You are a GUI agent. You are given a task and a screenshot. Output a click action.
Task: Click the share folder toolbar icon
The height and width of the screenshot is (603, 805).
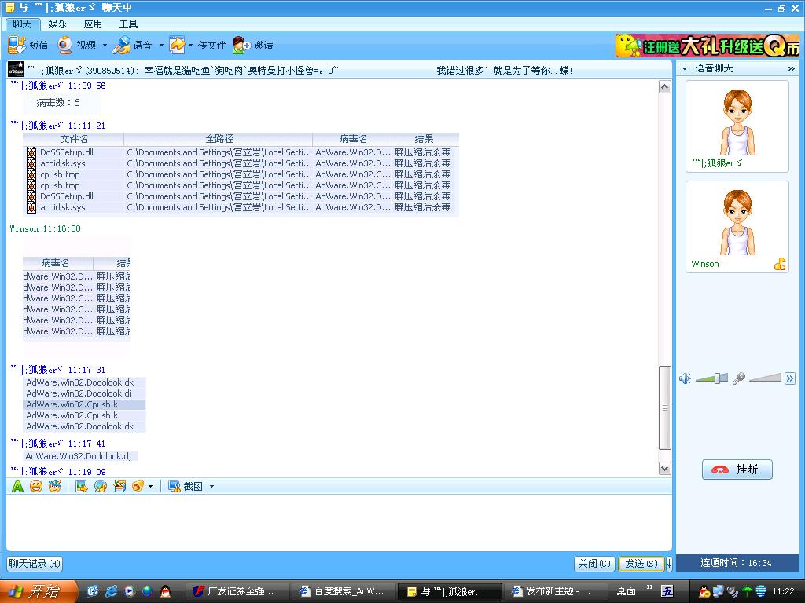[177, 45]
